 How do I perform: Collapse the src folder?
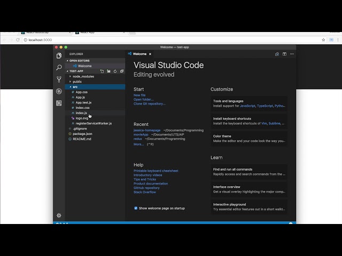click(x=95, y=87)
